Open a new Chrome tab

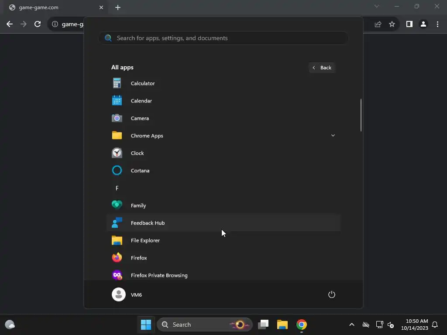tap(118, 7)
